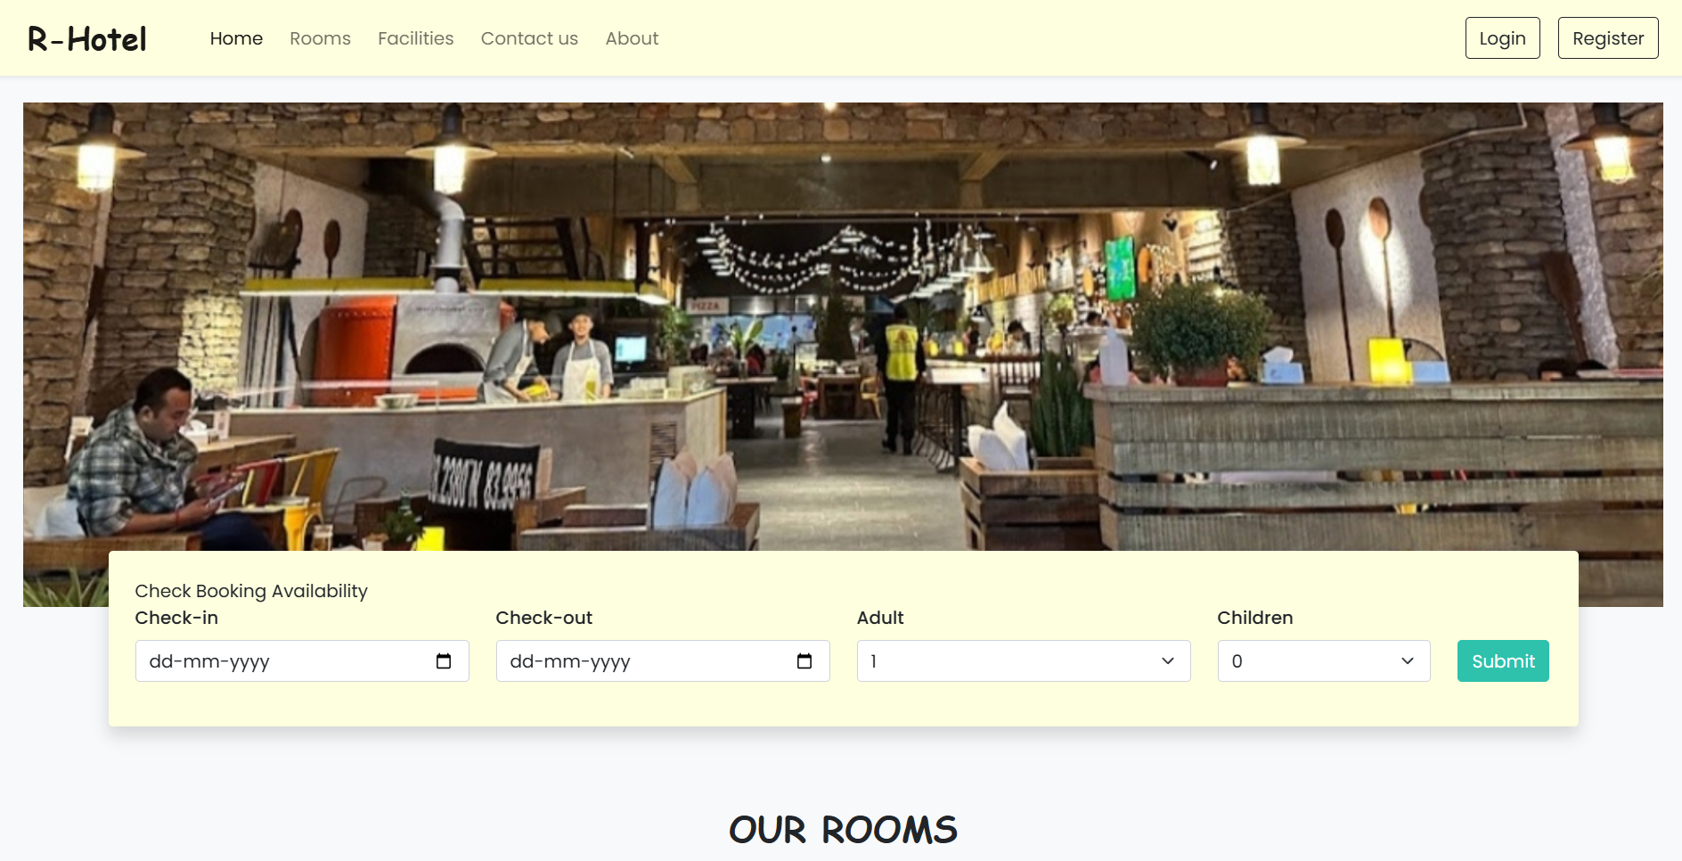Click the hotel restaurant banner image

coord(843,326)
